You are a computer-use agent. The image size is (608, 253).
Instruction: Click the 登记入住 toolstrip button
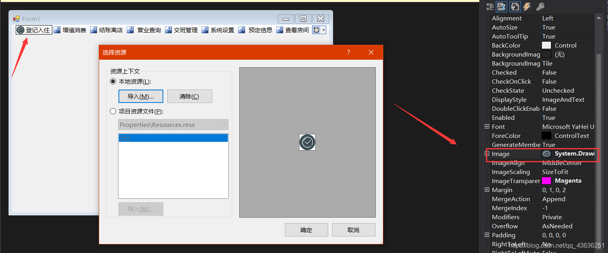pos(34,30)
